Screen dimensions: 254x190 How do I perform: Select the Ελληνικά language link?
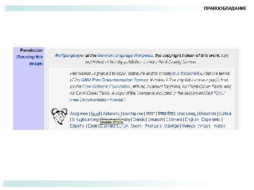(x=174, y=120)
